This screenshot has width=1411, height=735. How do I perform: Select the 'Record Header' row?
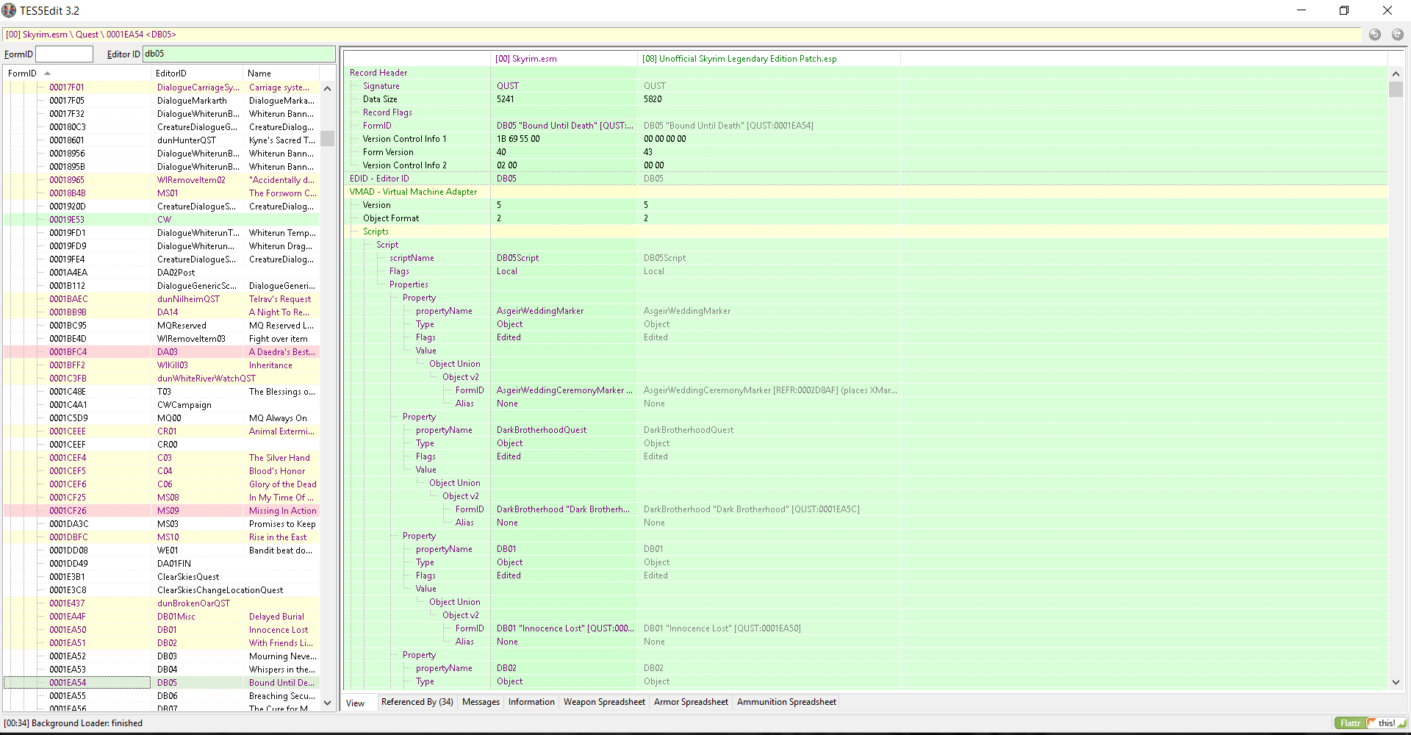pyautogui.click(x=866, y=73)
